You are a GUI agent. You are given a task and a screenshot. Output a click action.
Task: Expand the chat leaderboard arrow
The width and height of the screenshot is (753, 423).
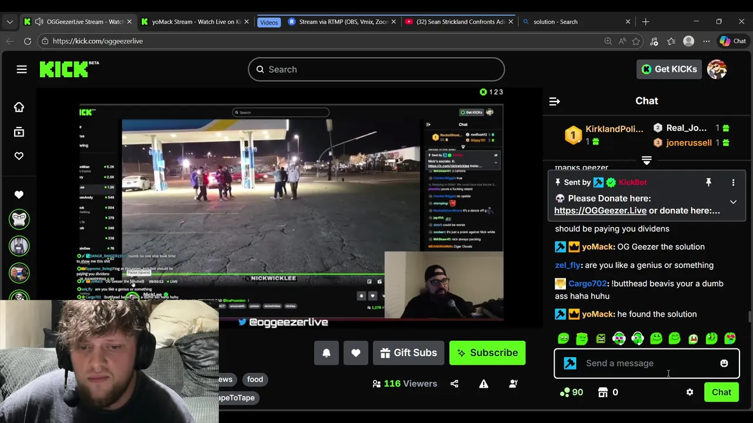tap(647, 160)
